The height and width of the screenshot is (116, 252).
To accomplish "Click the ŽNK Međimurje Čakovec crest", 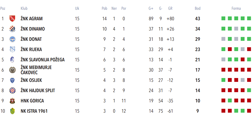I will tap(12, 70).
